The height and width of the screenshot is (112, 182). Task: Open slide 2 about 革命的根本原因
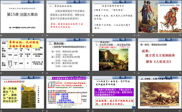pos(68,17)
